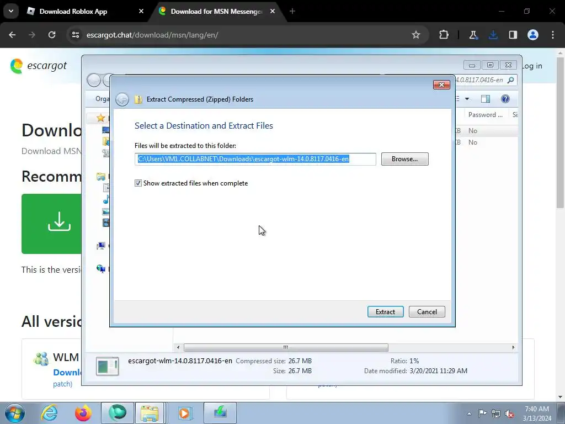Image resolution: width=565 pixels, height=424 pixels.
Task: Select Download for MSN Messenger tab
Action: pos(216,12)
